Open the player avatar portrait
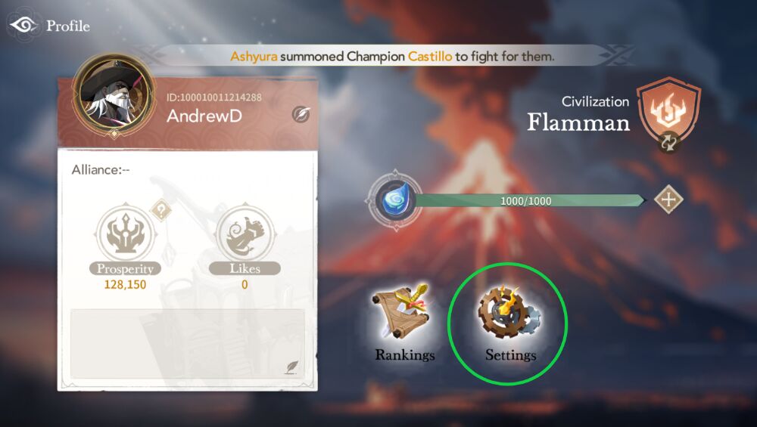Image resolution: width=757 pixels, height=427 pixels. click(x=114, y=95)
